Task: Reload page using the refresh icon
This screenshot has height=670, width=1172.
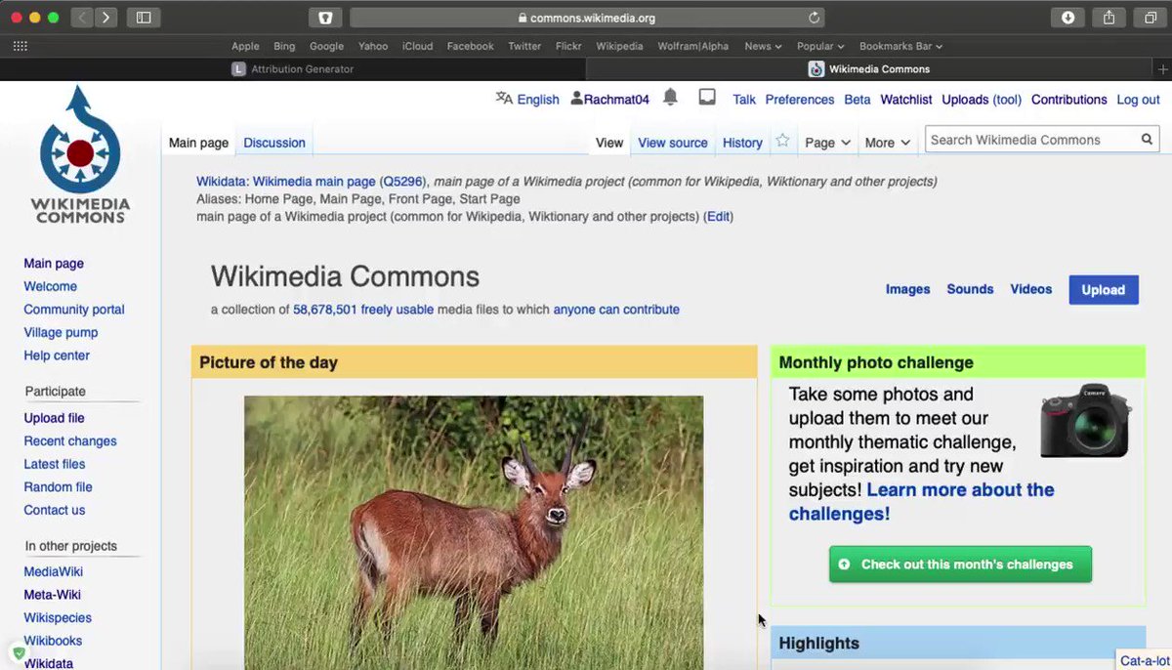Action: [x=814, y=18]
